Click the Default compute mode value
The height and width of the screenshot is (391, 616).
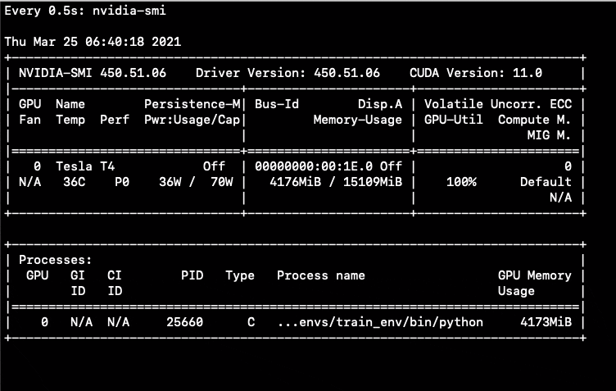point(546,181)
